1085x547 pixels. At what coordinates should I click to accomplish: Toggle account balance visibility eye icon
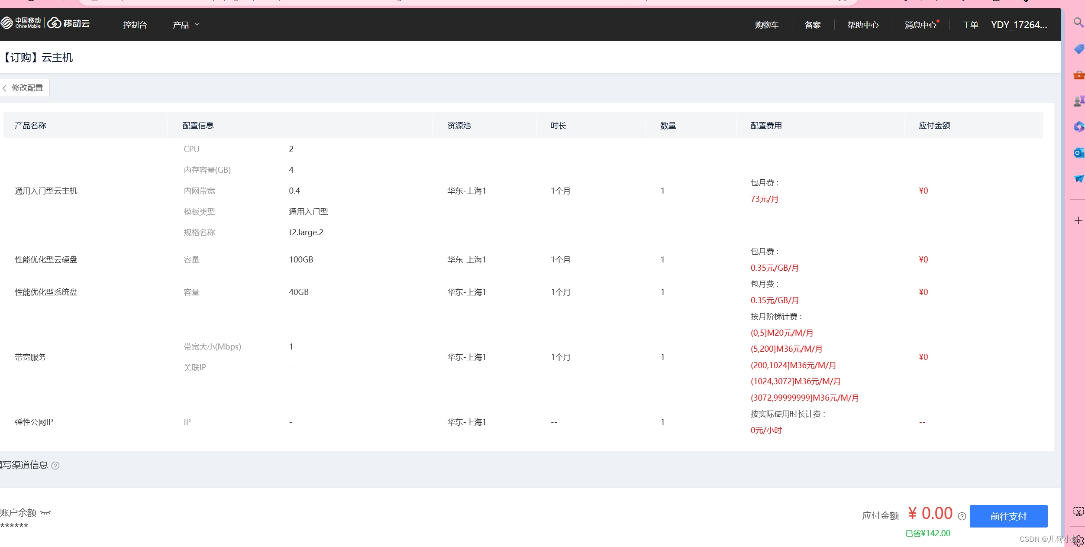tap(45, 513)
